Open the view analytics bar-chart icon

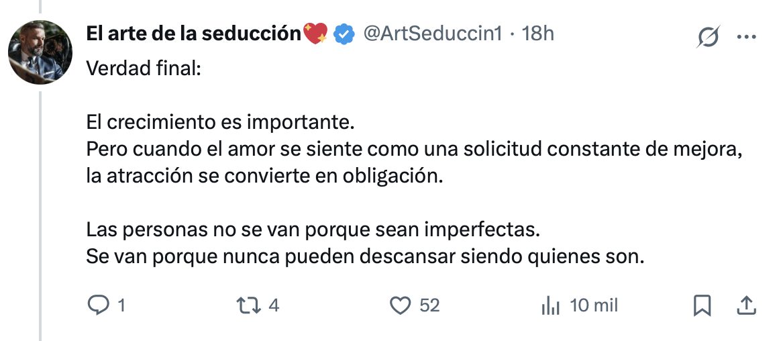(x=550, y=306)
